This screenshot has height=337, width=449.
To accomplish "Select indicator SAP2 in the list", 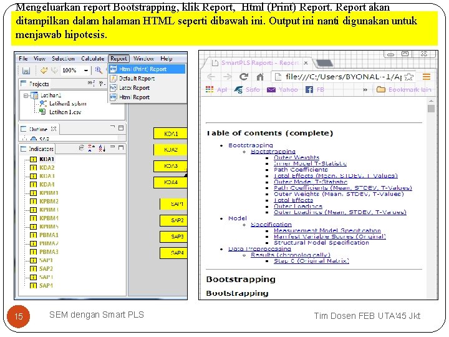I will [46, 269].
